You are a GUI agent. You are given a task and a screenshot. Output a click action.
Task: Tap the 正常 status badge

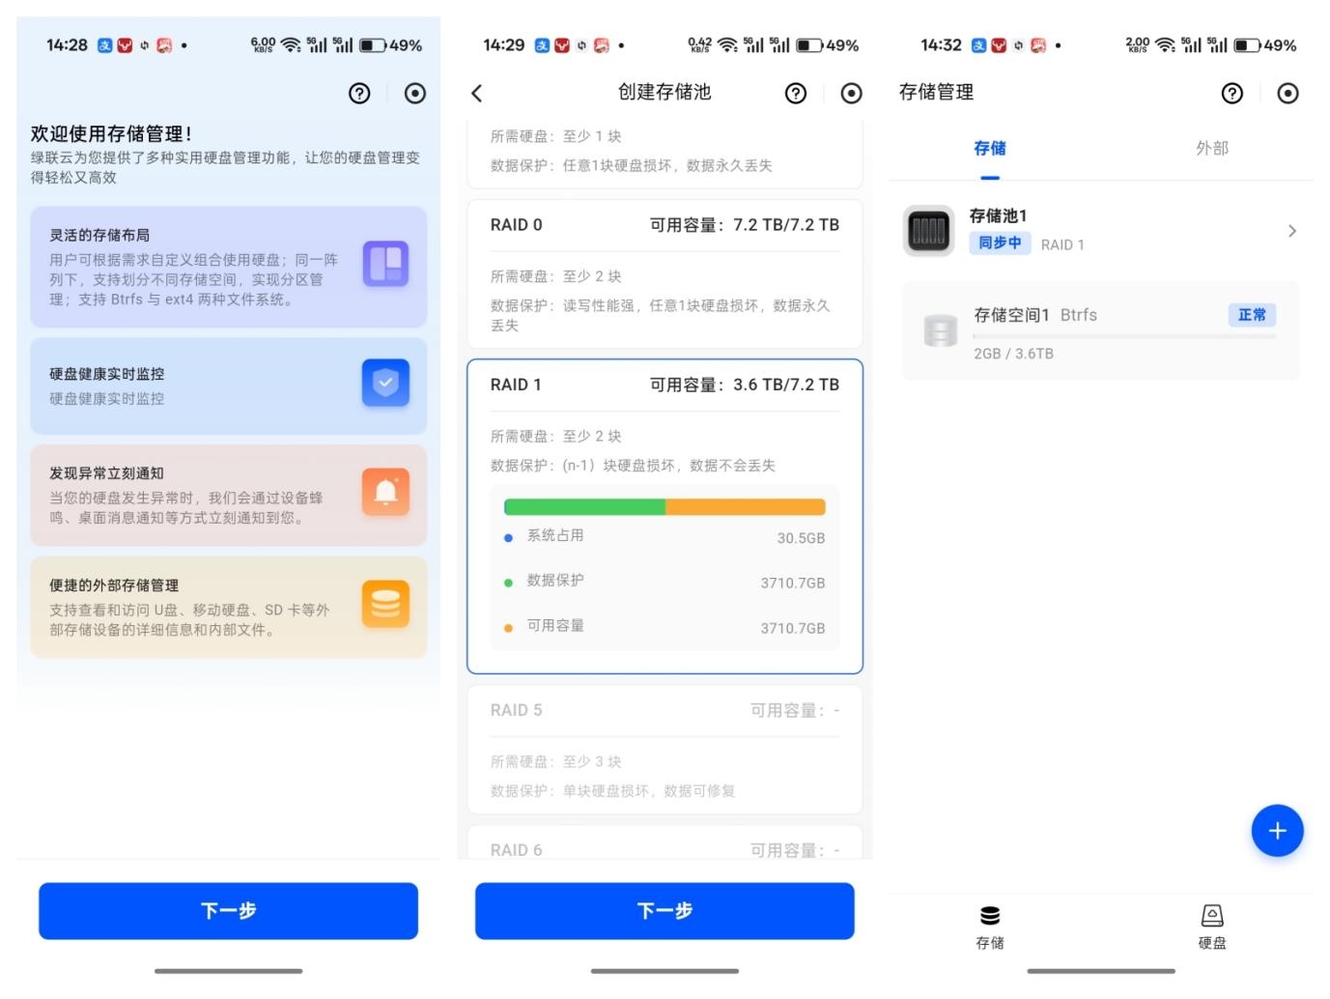click(1252, 315)
